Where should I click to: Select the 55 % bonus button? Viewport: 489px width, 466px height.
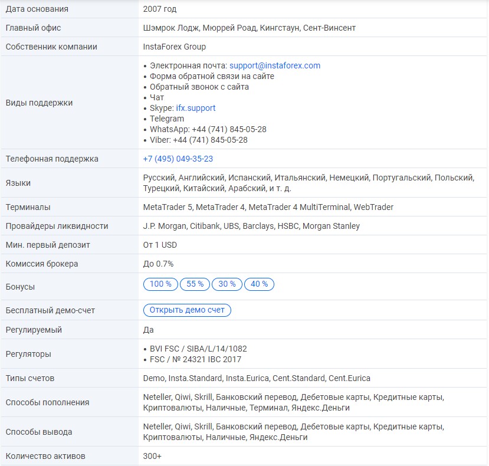point(195,284)
